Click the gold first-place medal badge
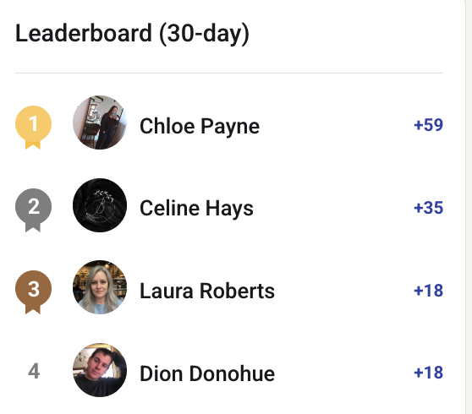This screenshot has height=414, width=472. tap(33, 127)
